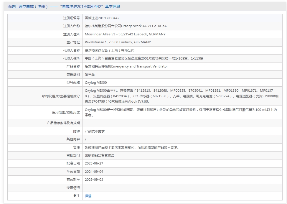Click the document icon before 进口医疗器械
The height and width of the screenshot is (204, 287).
pyautogui.click(x=9, y=6)
